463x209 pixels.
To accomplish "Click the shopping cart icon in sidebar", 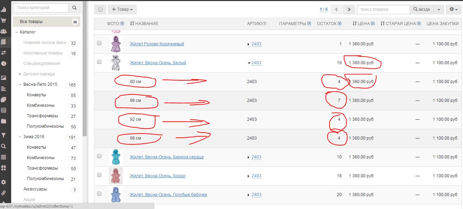I will coord(4,21).
